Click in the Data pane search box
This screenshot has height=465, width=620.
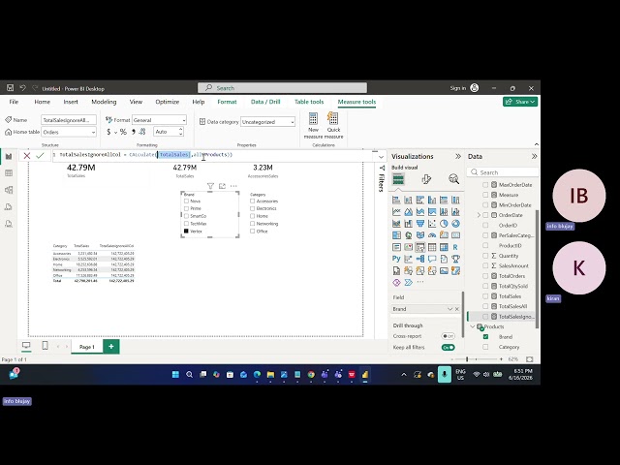503,172
